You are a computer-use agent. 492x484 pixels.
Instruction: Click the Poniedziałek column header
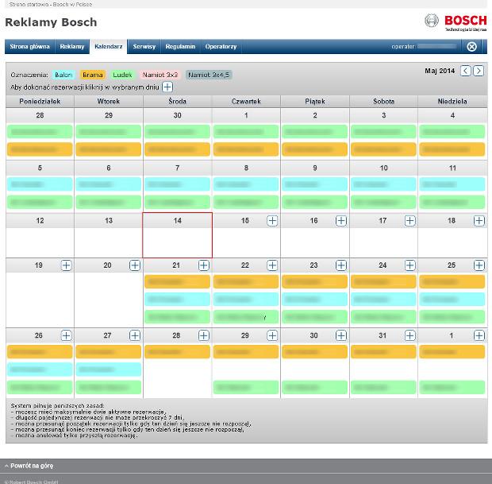point(40,101)
